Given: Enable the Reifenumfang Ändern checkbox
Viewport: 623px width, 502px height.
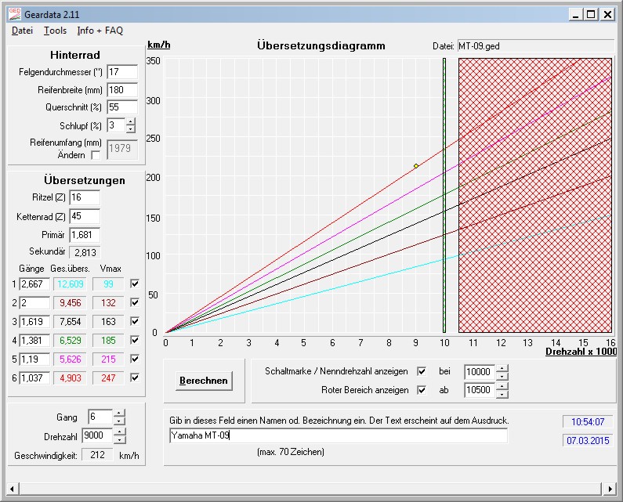Looking at the screenshot, I should 96,155.
